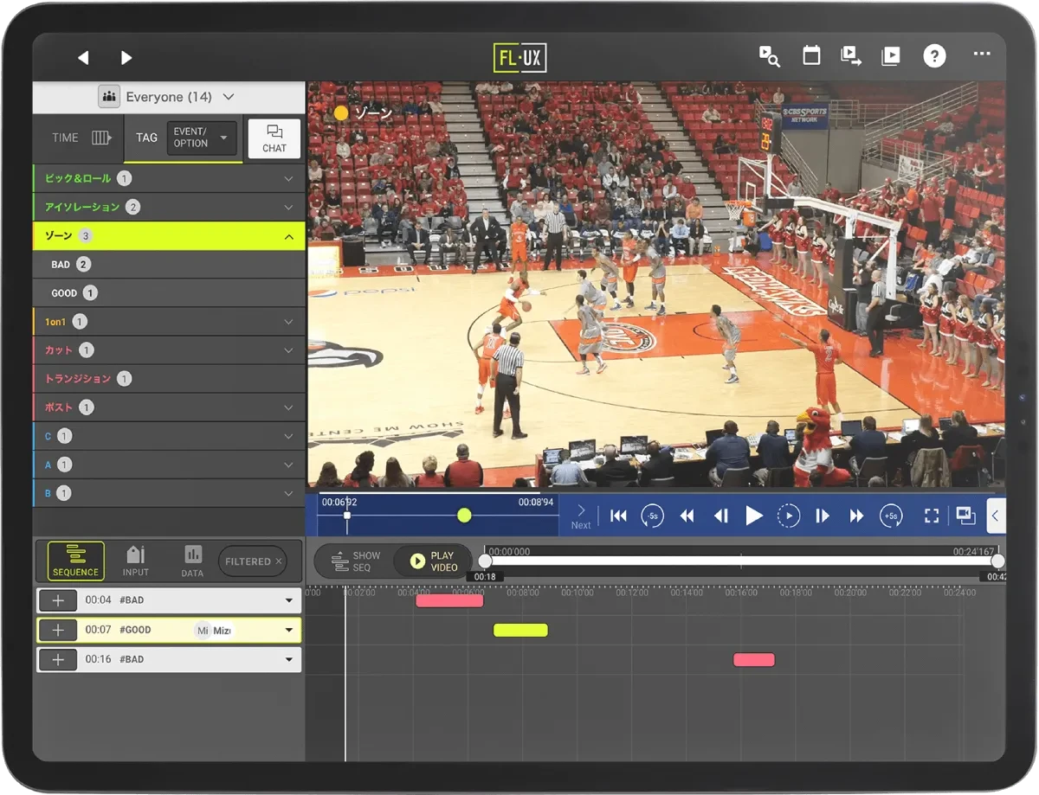
Task: Click the Next clip button
Action: pyautogui.click(x=581, y=516)
